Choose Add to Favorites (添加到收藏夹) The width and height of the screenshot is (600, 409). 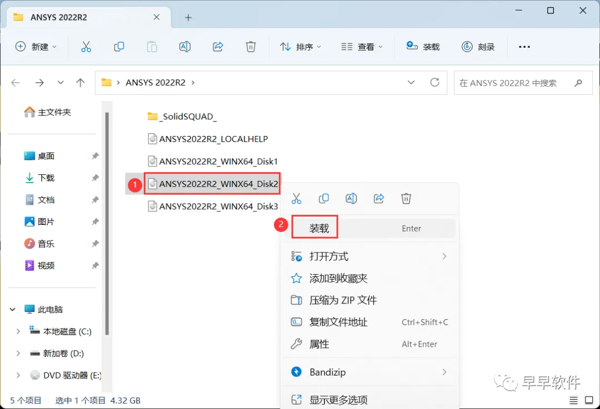[369, 278]
